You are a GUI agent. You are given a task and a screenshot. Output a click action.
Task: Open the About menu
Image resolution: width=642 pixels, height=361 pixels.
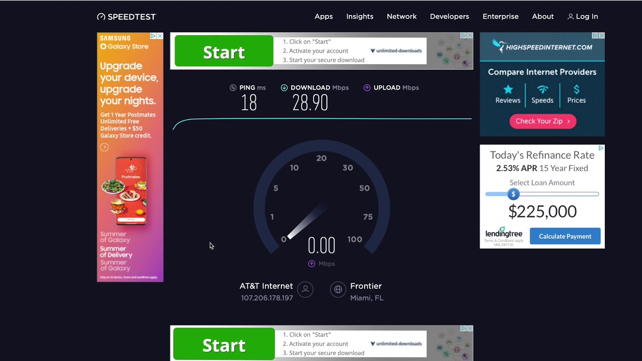(x=543, y=17)
